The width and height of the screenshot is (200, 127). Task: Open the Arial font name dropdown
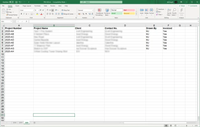pyautogui.click(x=33, y=10)
